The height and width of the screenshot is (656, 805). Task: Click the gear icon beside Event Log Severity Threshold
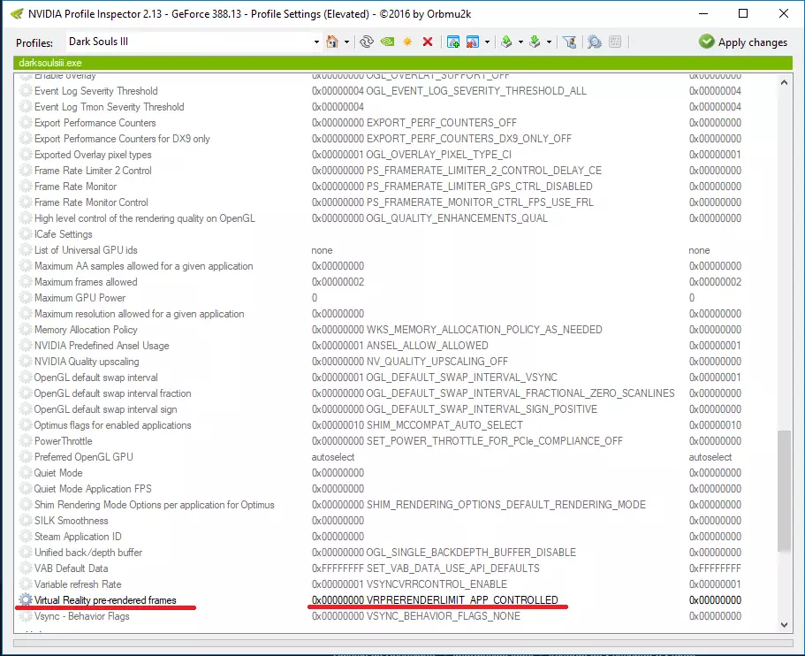[x=25, y=90]
